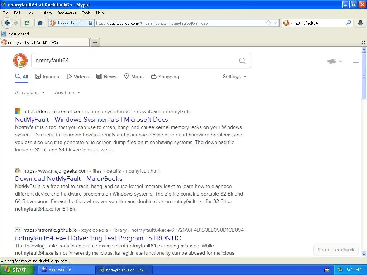Viewport: 367px width, 275px height.
Task: Reload the page with the refresh icon
Action: [27, 23]
